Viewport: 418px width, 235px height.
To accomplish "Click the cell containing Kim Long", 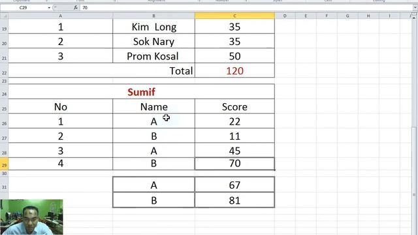I will tap(154, 27).
